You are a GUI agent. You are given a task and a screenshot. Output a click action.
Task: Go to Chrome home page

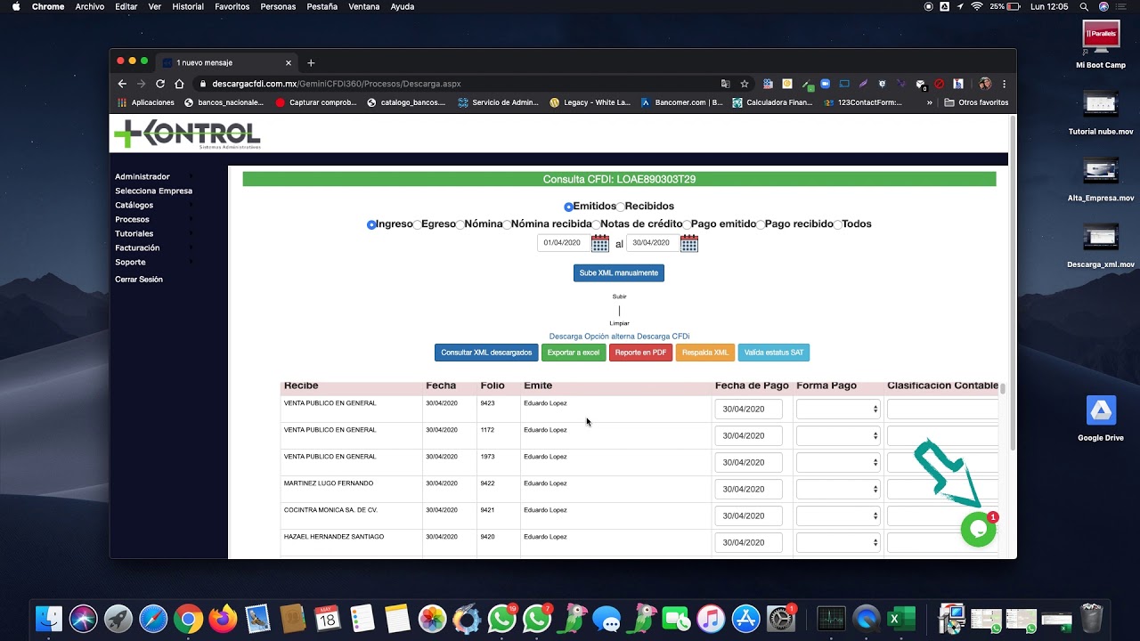(179, 84)
